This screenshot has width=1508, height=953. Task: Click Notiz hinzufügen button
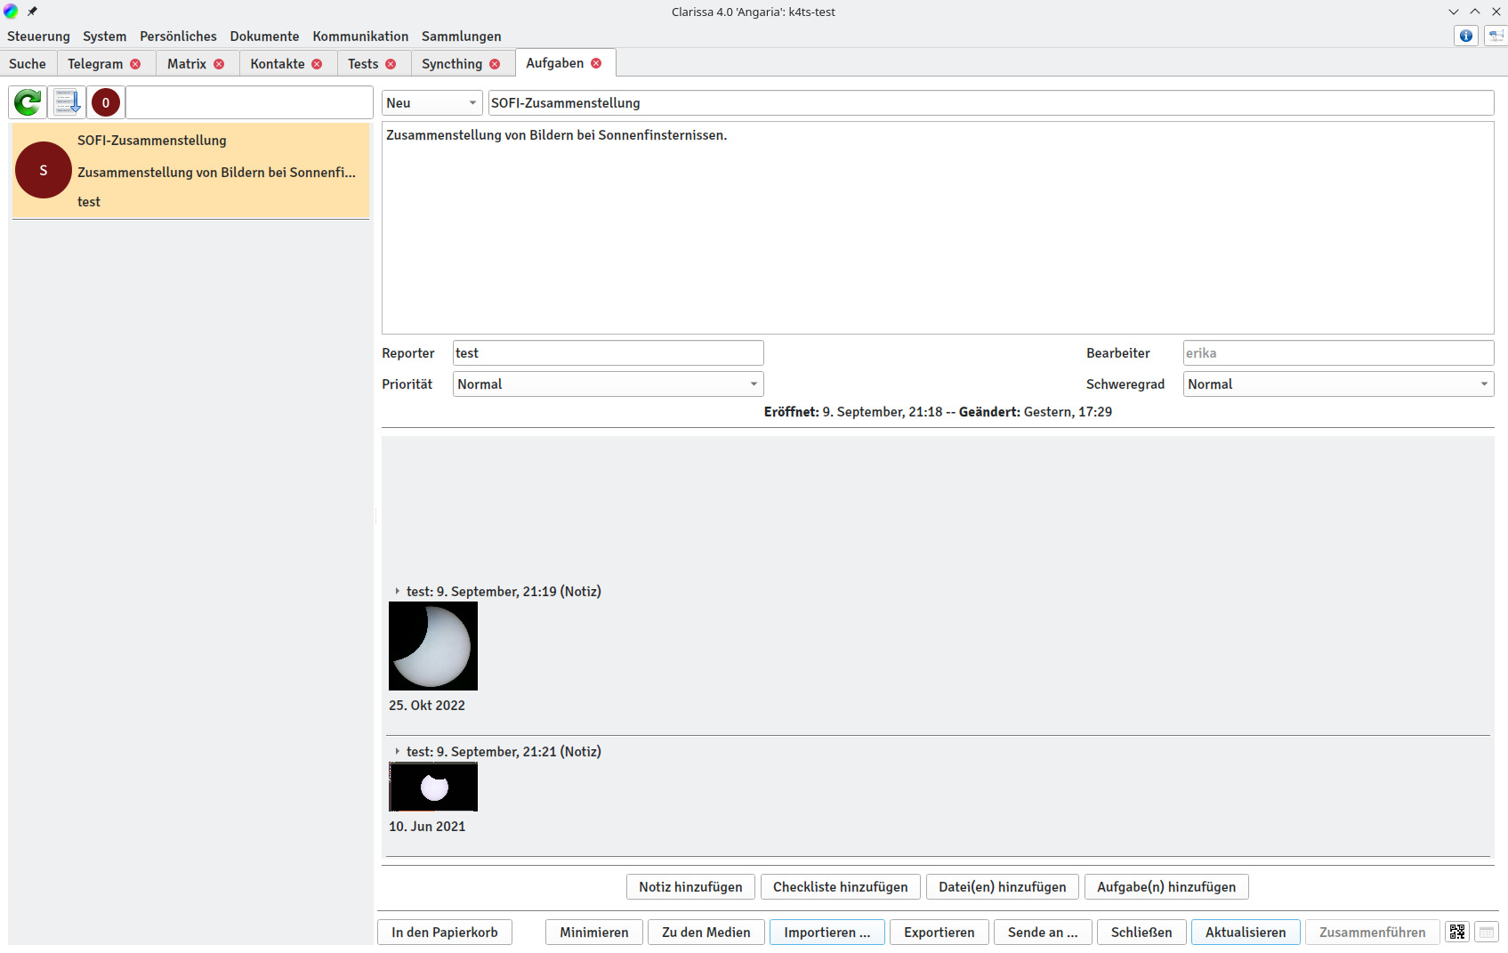pyautogui.click(x=690, y=886)
